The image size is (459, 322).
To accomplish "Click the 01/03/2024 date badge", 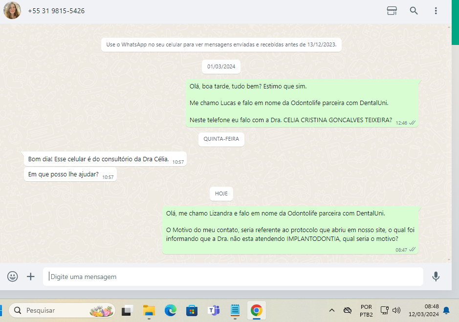I will (x=221, y=67).
